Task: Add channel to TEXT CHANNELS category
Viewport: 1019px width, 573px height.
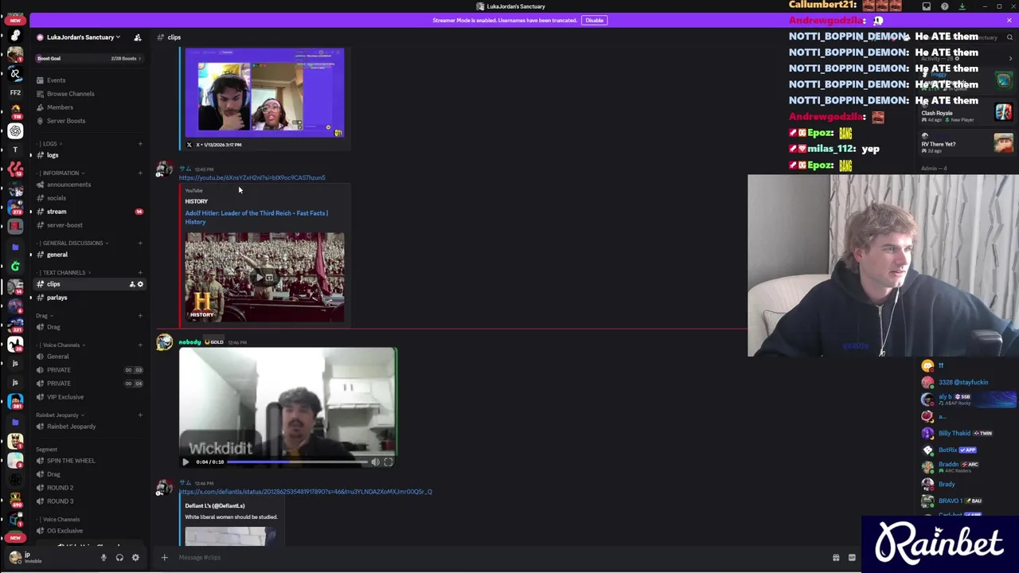Action: 140,273
